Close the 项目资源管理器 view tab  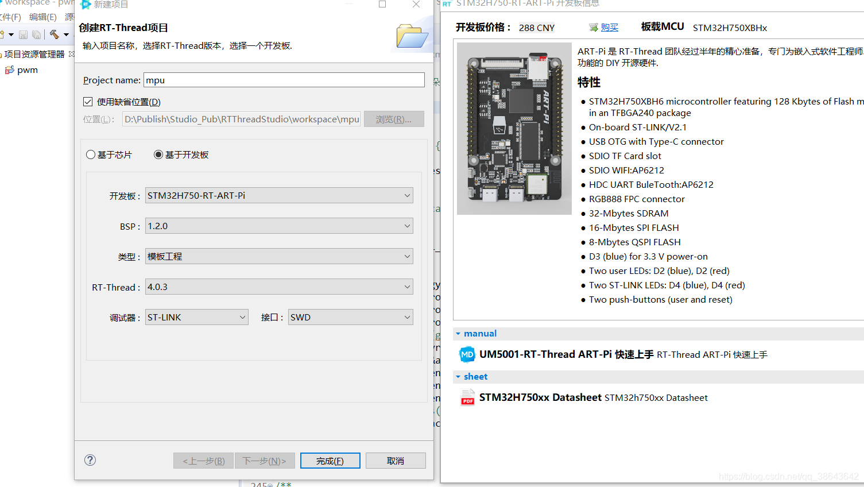click(x=72, y=54)
